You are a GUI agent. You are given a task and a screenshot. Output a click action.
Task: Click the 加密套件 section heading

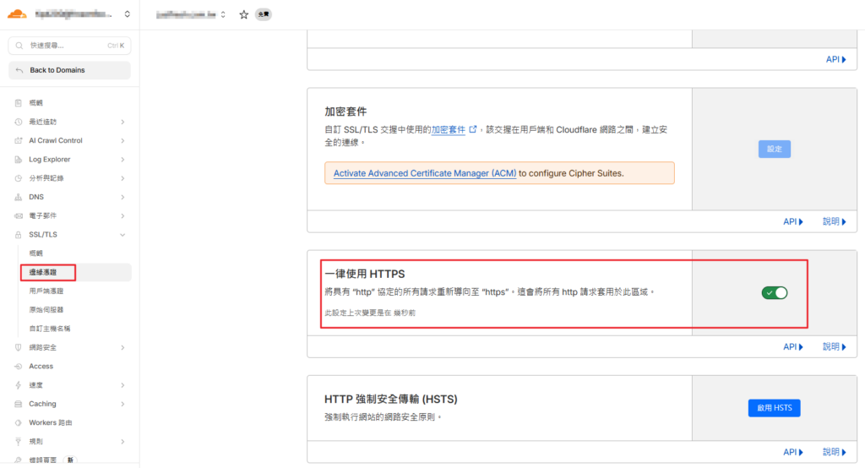[x=345, y=112]
